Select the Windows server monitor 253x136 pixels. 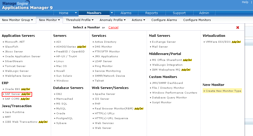62,81
